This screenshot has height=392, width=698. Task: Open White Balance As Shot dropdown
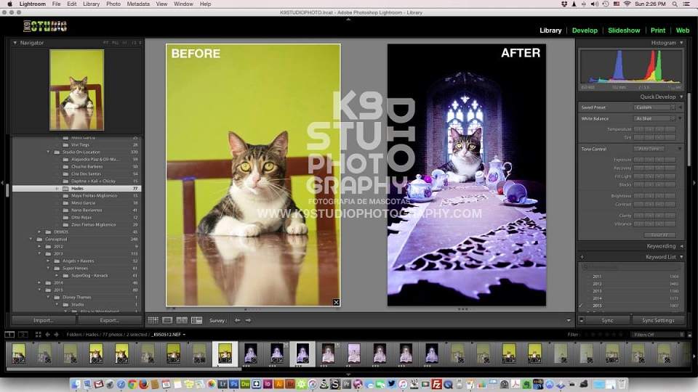(654, 118)
